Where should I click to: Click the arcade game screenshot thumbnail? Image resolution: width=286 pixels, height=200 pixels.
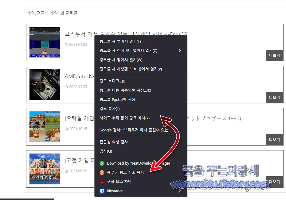[x=45, y=127]
